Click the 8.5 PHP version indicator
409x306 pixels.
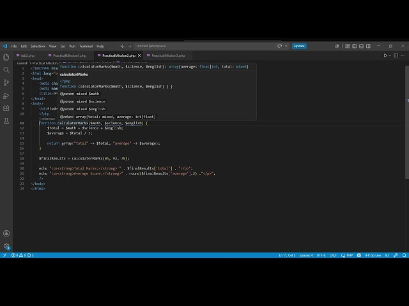click(387, 255)
